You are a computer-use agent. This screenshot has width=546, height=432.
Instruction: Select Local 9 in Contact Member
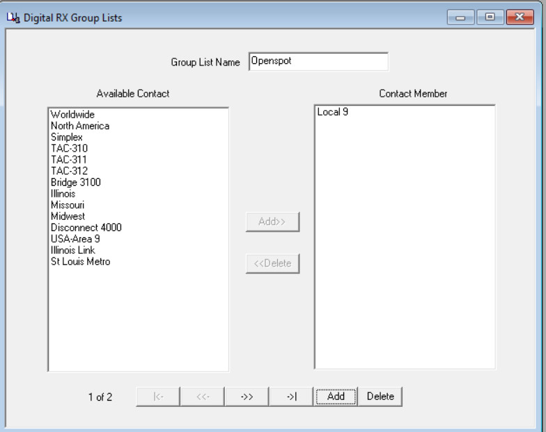click(333, 111)
